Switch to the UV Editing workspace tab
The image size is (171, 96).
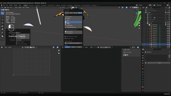tap(44, 5)
